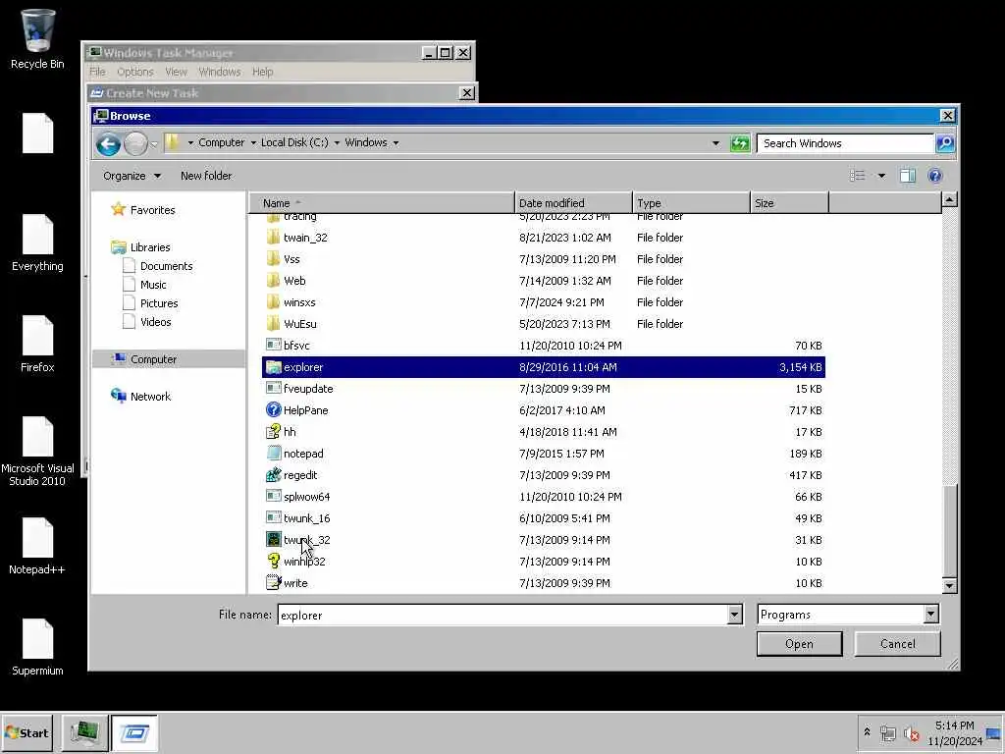Click the taskbar clock

(954, 732)
